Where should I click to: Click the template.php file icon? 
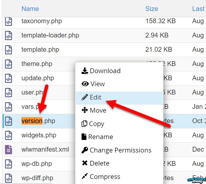coord(9,50)
